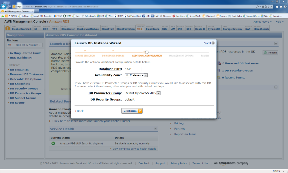Open the PHONES! bookmark

pyautogui.click(x=11, y=16)
